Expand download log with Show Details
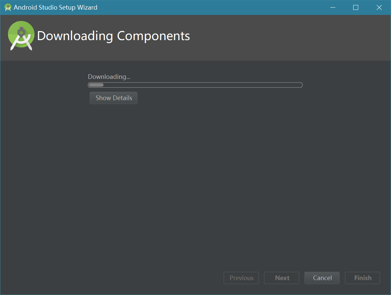Screen dimensions: 391x295 (114, 98)
